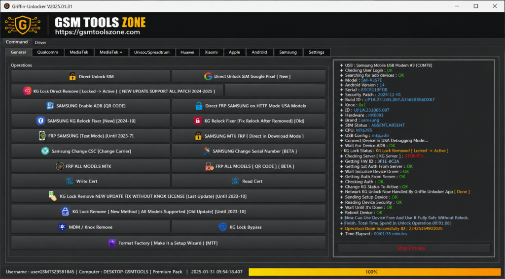Click the Premium Pack status text
The image size is (505, 279).
[168, 272]
